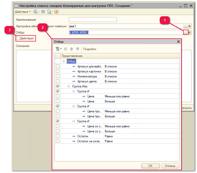The height and width of the screenshot is (173, 197).
Task: Click the help question mark icon
Action: [x=56, y=12]
